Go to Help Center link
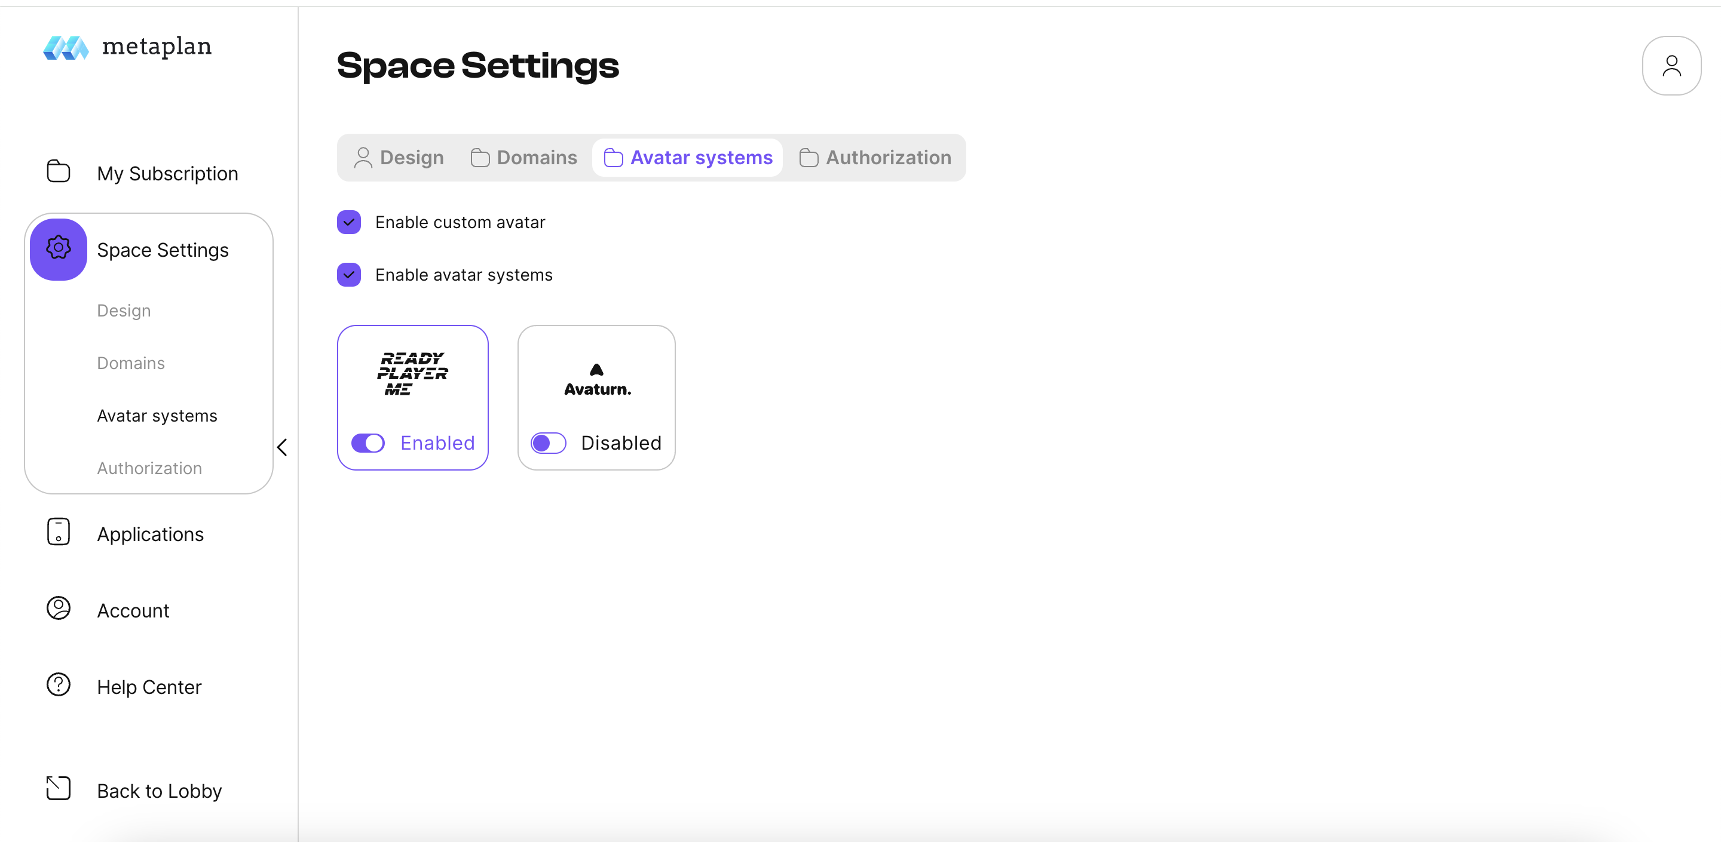The height and width of the screenshot is (842, 1721). point(149,687)
